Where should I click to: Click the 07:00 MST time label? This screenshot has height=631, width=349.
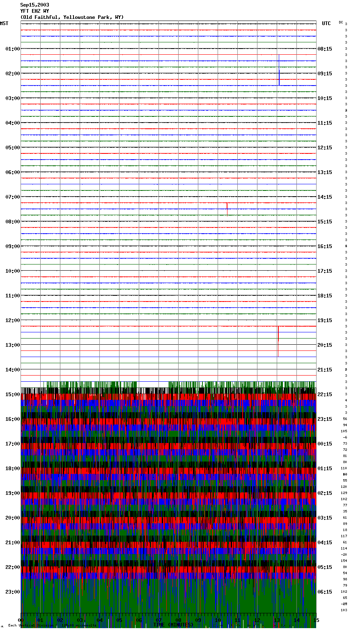click(x=13, y=197)
